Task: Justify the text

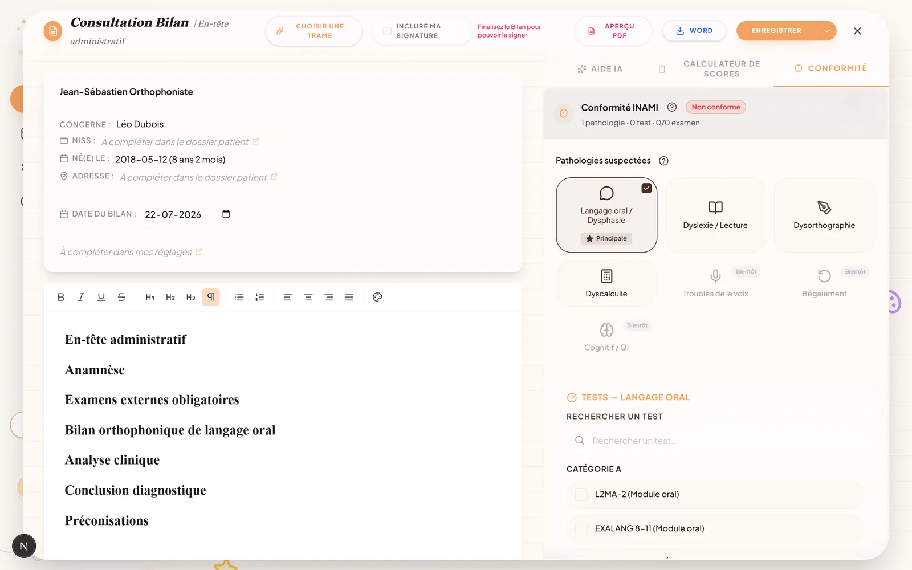Action: [x=349, y=297]
